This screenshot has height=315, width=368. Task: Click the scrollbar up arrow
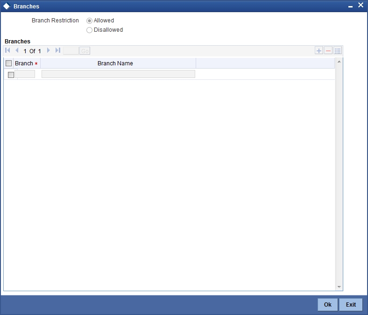pyautogui.click(x=339, y=62)
